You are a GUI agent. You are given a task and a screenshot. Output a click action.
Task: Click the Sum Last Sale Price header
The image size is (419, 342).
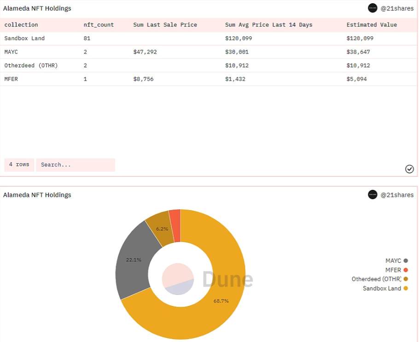tap(165, 25)
